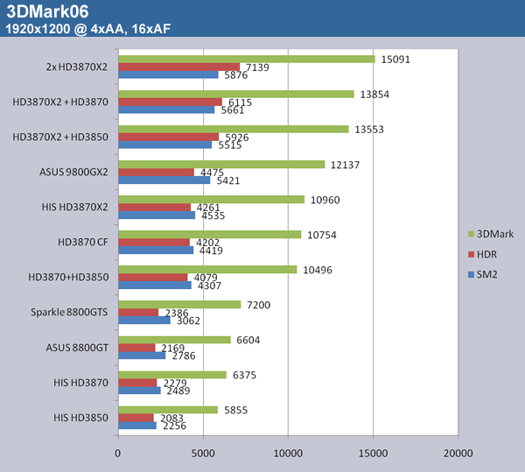Click the '1920x1200 @ 4xAA, 16xAF' subtitle

(88, 29)
